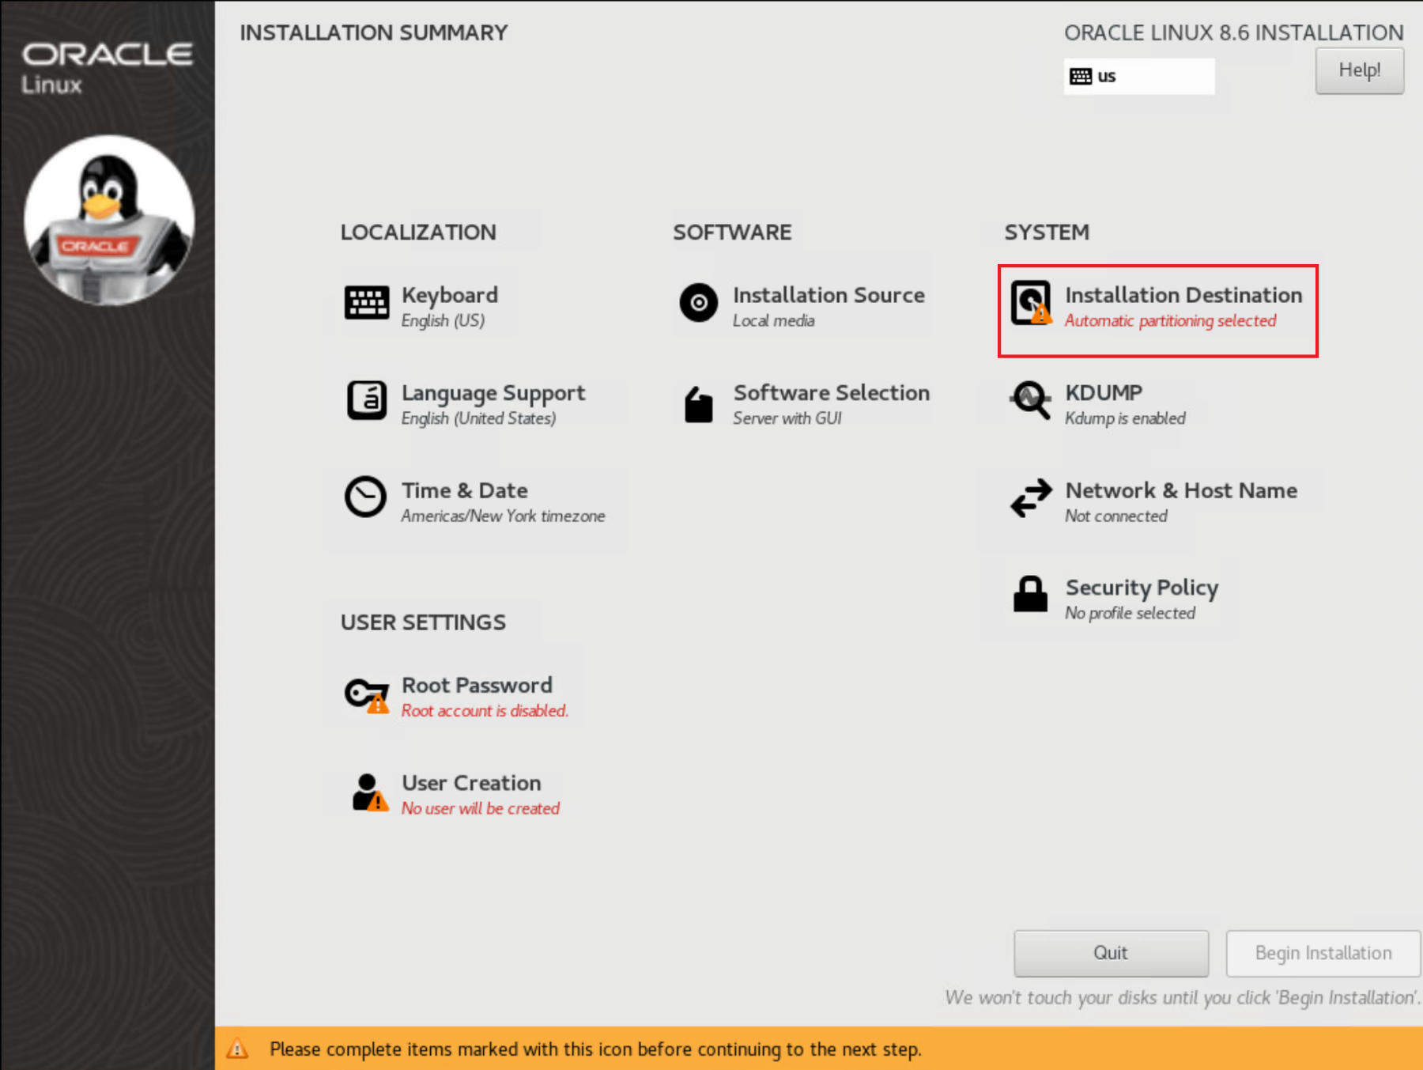Viewport: 1423px width, 1070px height.
Task: Click the Time & Date clock icon
Action: pos(365,497)
